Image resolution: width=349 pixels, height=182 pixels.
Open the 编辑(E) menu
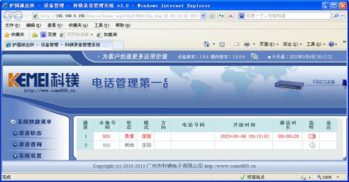point(34,25)
